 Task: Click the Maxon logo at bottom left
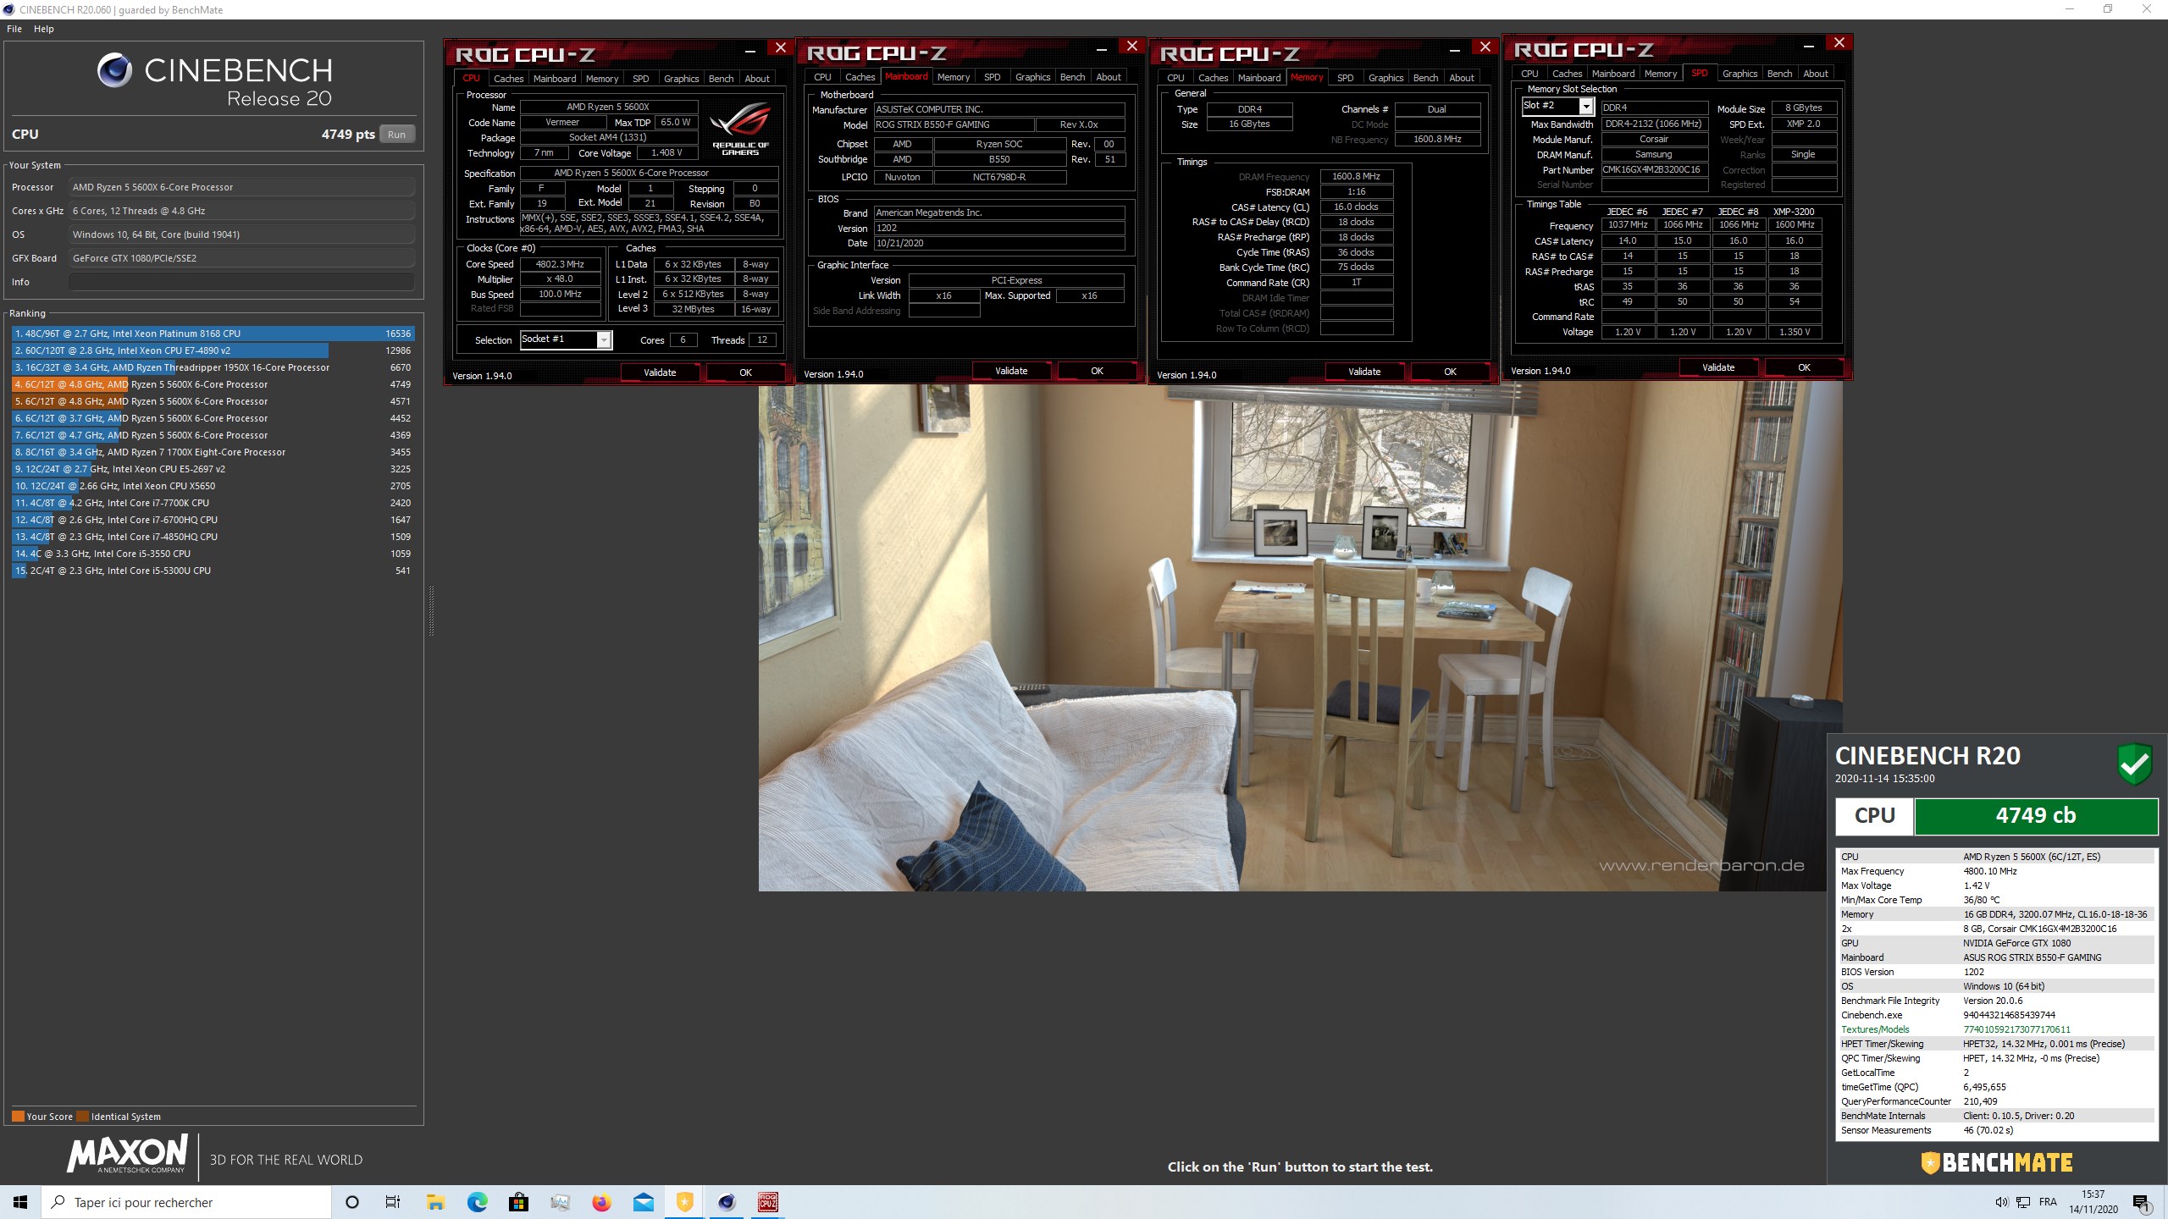127,1156
